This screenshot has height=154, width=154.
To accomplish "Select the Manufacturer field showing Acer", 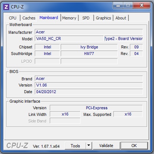I will (x=89, y=32).
